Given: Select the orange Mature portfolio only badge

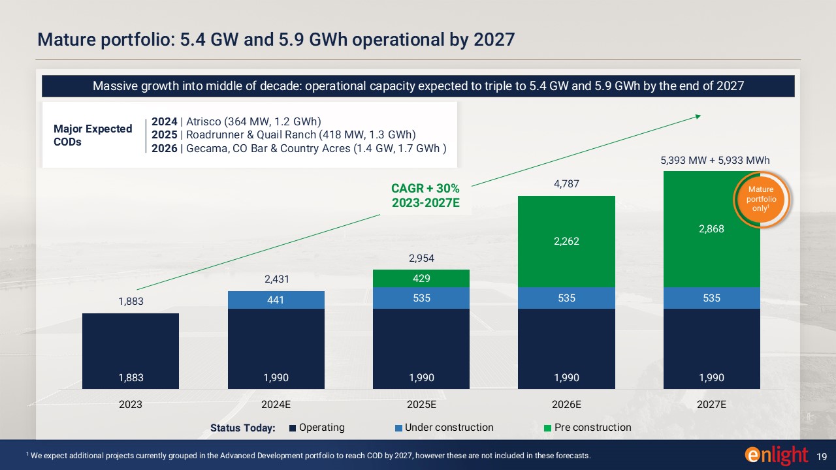Looking at the screenshot, I should (x=763, y=198).
